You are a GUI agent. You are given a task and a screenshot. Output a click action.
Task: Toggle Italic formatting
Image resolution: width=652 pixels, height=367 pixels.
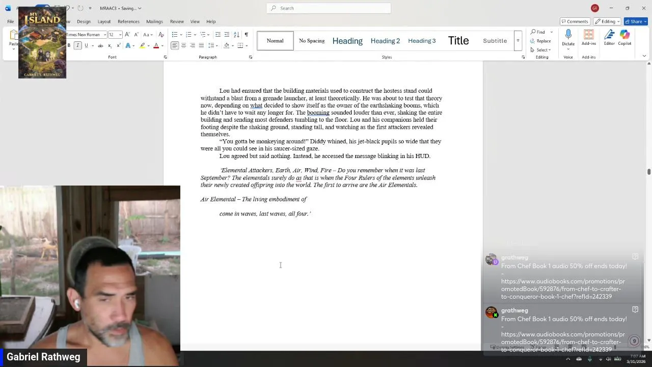coord(77,45)
